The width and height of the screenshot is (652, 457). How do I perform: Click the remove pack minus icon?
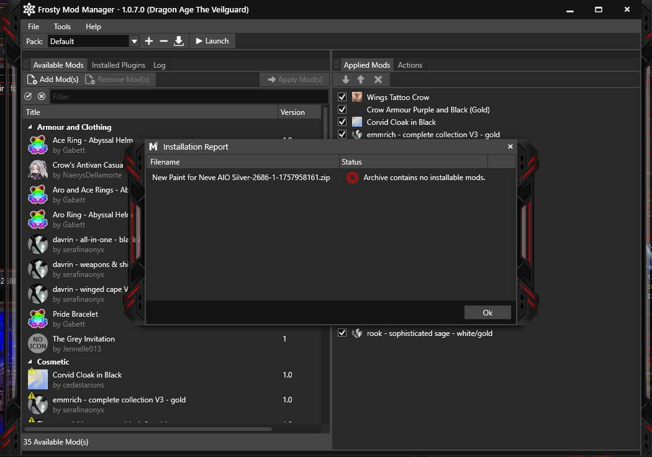164,41
